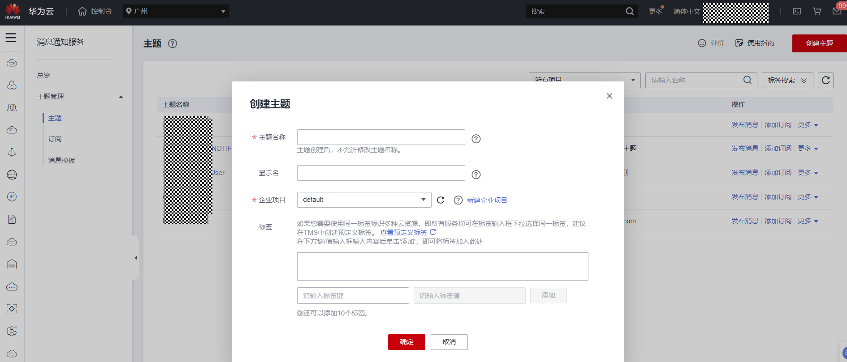Click the help icon next to 主题名称 field
This screenshot has height=362, width=847.
pos(476,139)
